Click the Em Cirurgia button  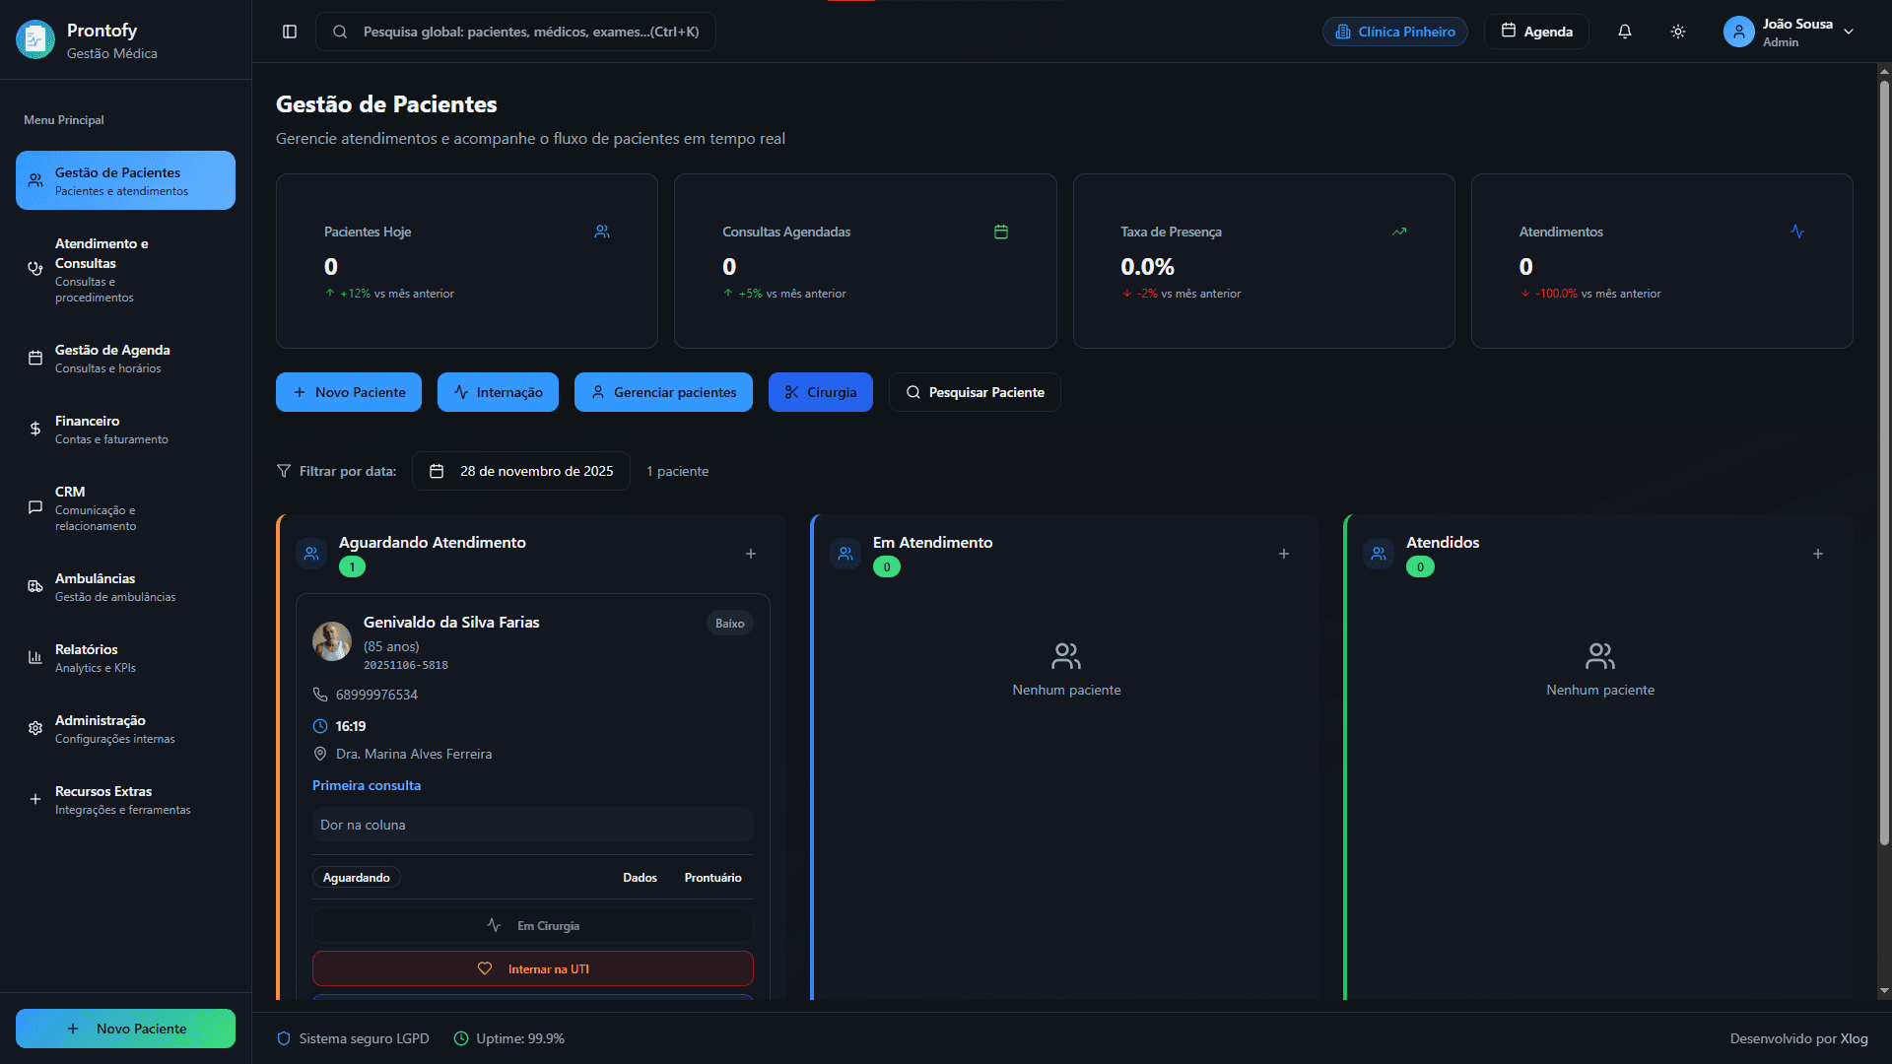pos(533,926)
